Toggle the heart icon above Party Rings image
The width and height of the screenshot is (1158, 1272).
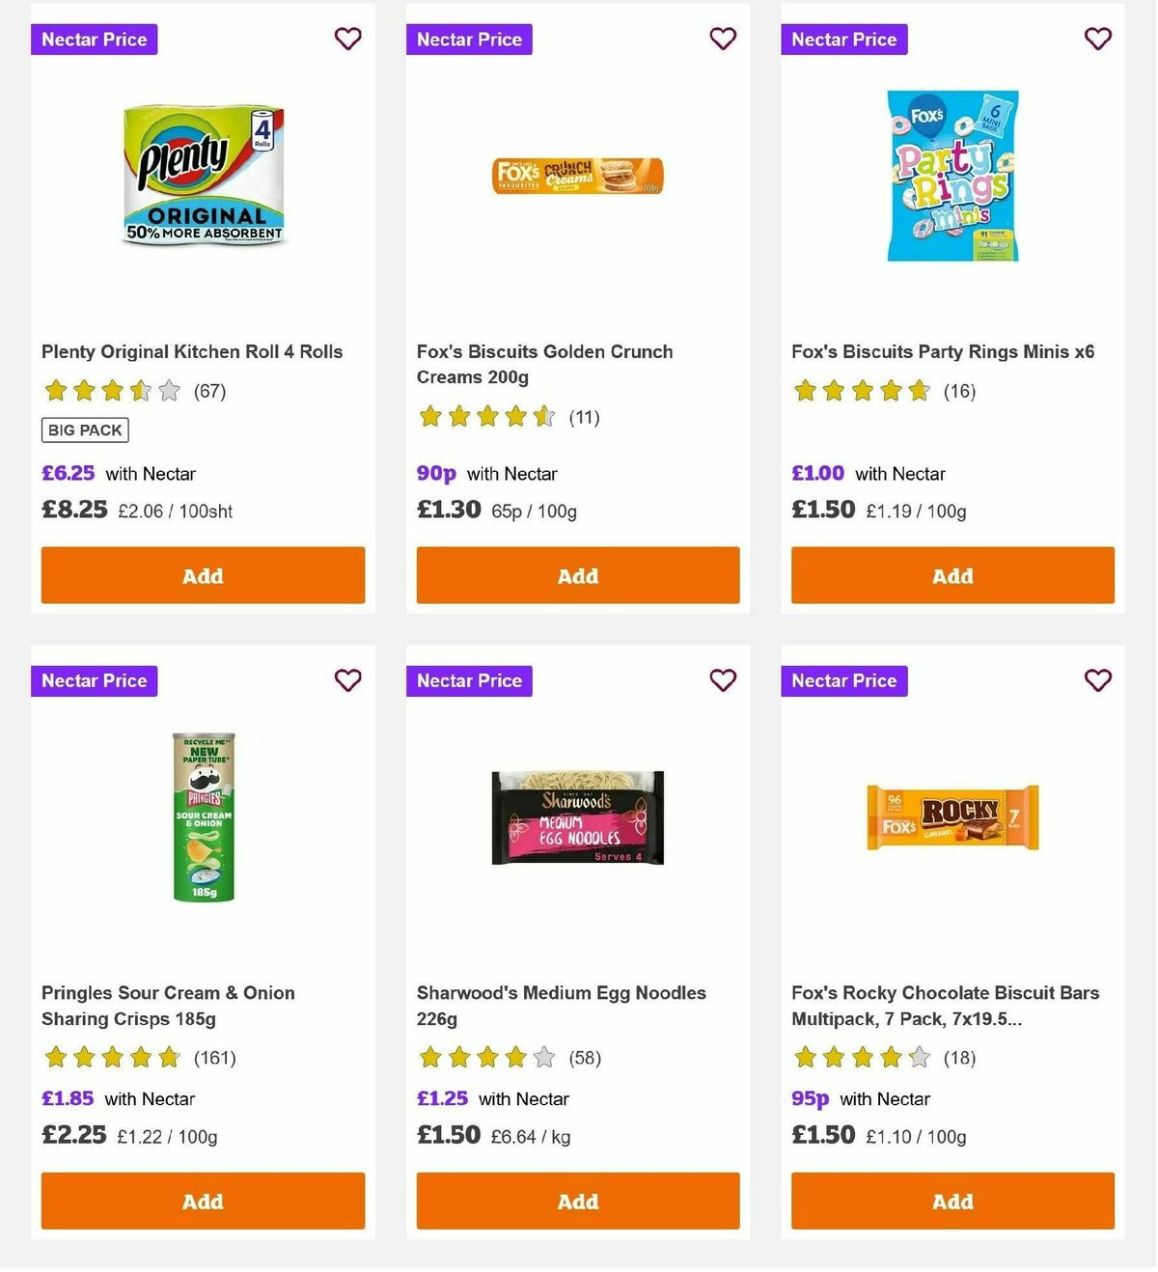point(1097,39)
